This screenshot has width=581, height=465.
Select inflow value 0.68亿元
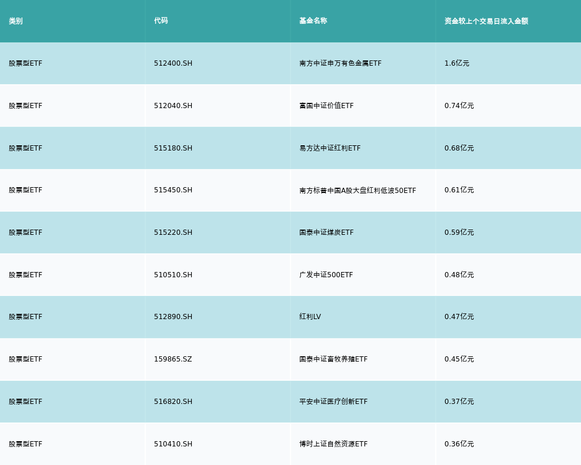click(x=459, y=148)
